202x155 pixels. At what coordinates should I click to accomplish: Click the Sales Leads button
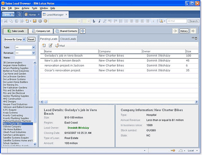coord(16,31)
